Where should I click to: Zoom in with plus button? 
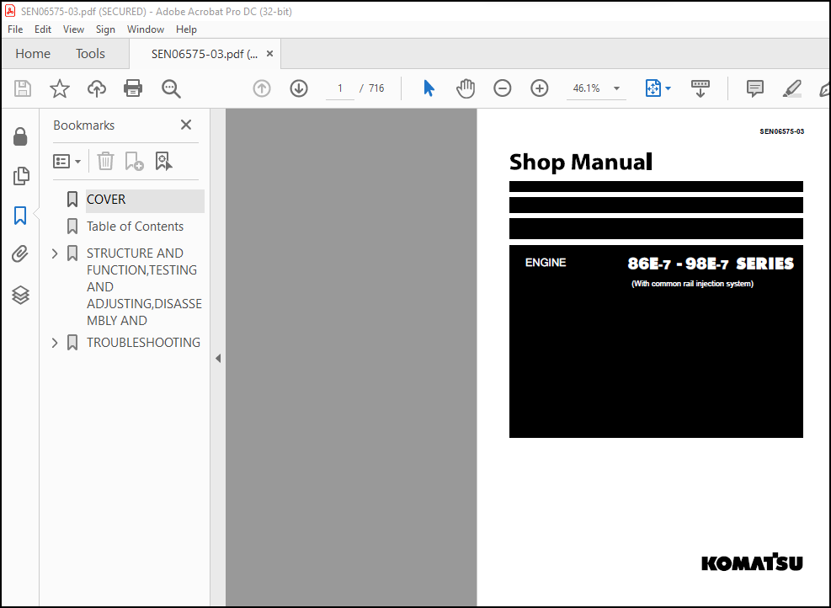coord(540,88)
